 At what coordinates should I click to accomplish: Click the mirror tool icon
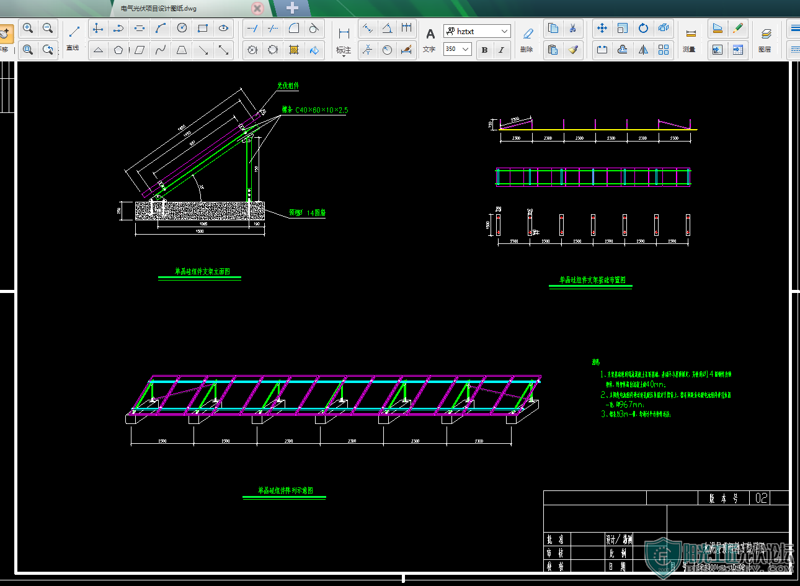643,50
